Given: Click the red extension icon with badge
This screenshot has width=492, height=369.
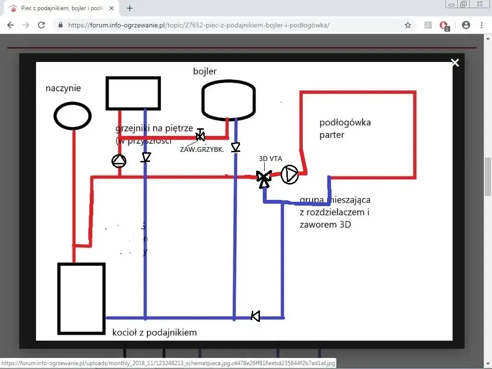Looking at the screenshot, I should pyautogui.click(x=444, y=25).
